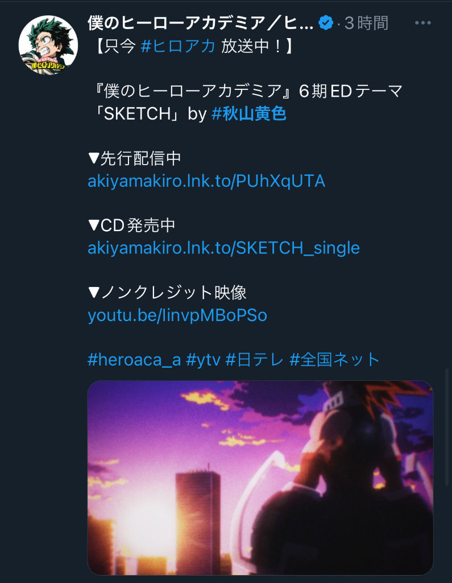Open the #日テレ hashtag
Screen dimensions: 452x583
[255, 360]
